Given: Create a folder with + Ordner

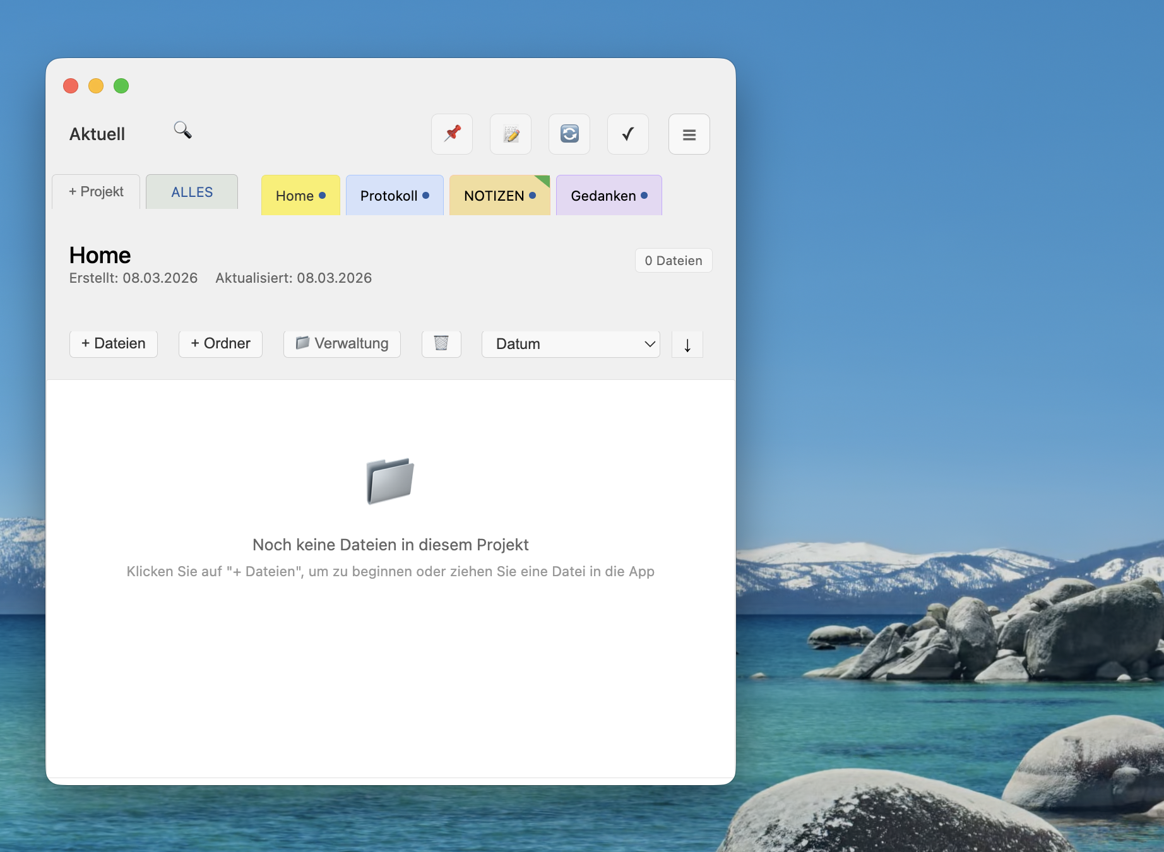Looking at the screenshot, I should (220, 343).
